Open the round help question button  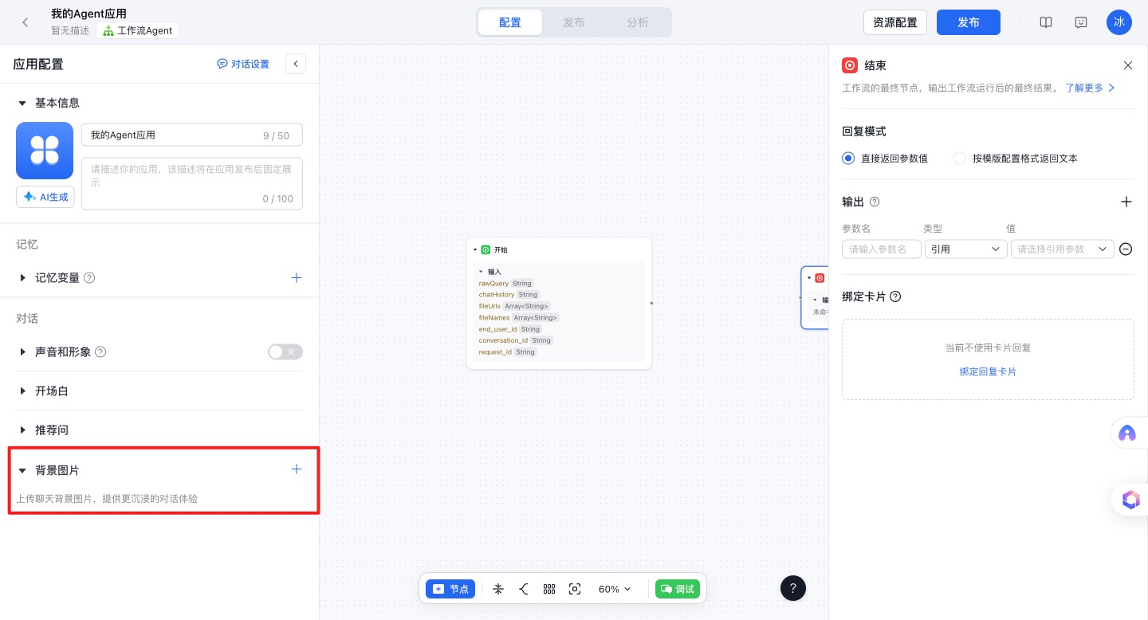tap(793, 588)
